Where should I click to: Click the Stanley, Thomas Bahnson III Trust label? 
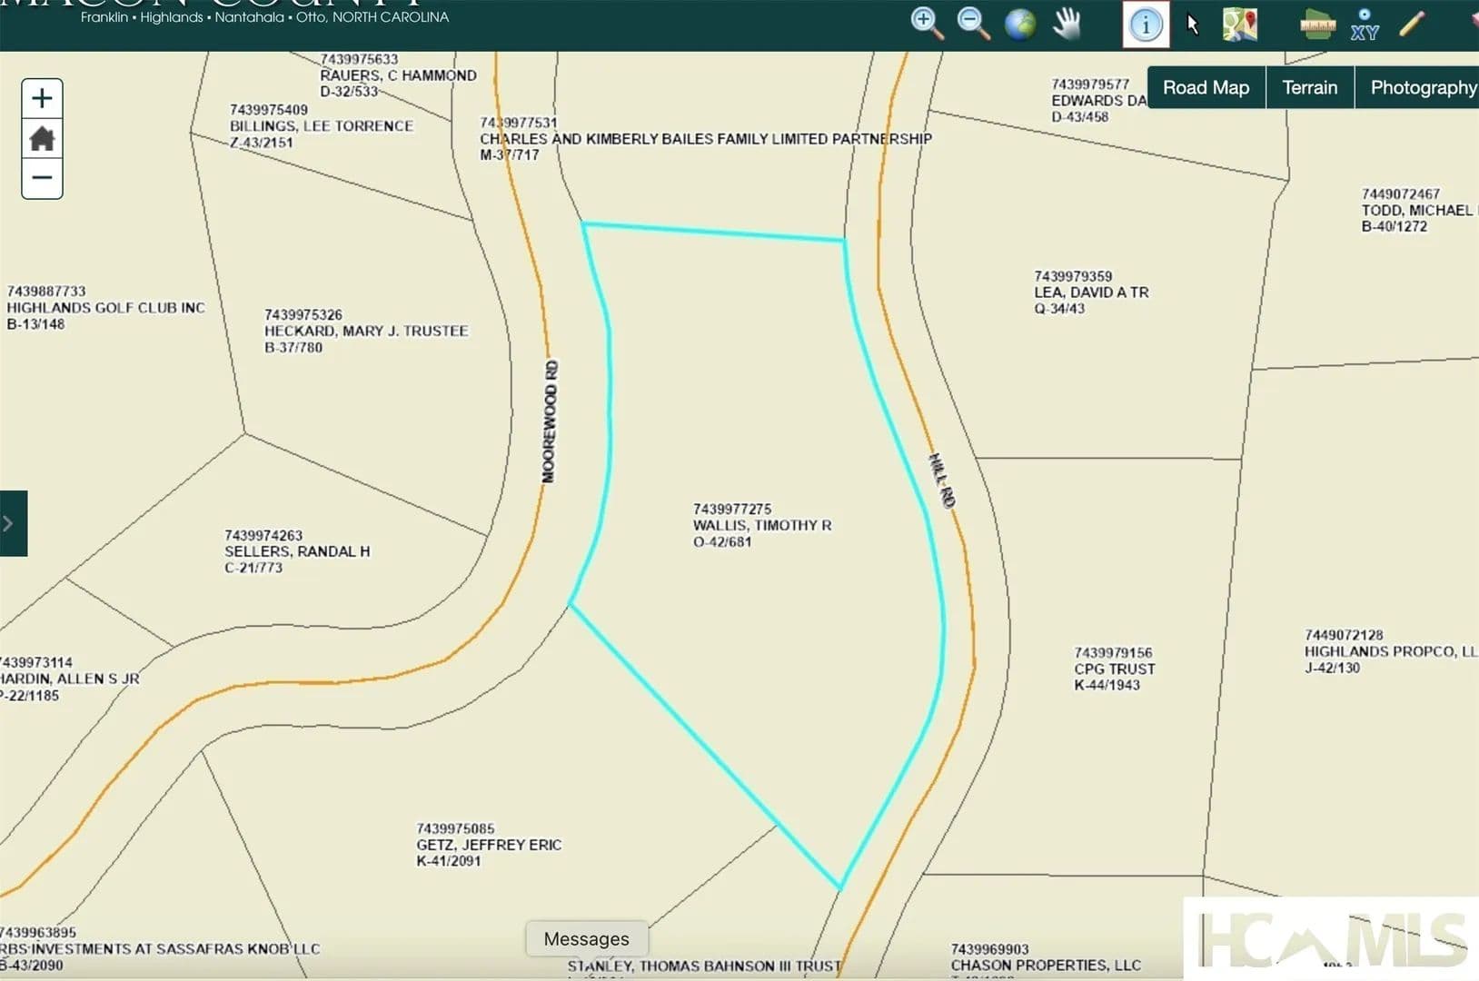click(x=704, y=966)
